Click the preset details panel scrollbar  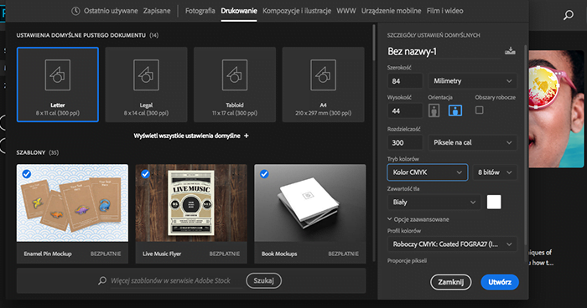point(526,146)
